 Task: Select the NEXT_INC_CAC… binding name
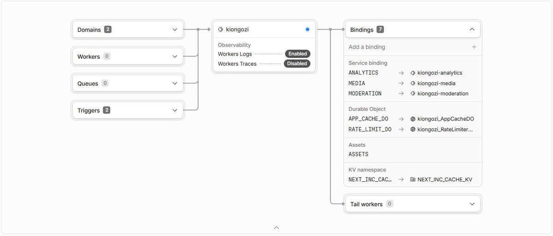coord(370,179)
